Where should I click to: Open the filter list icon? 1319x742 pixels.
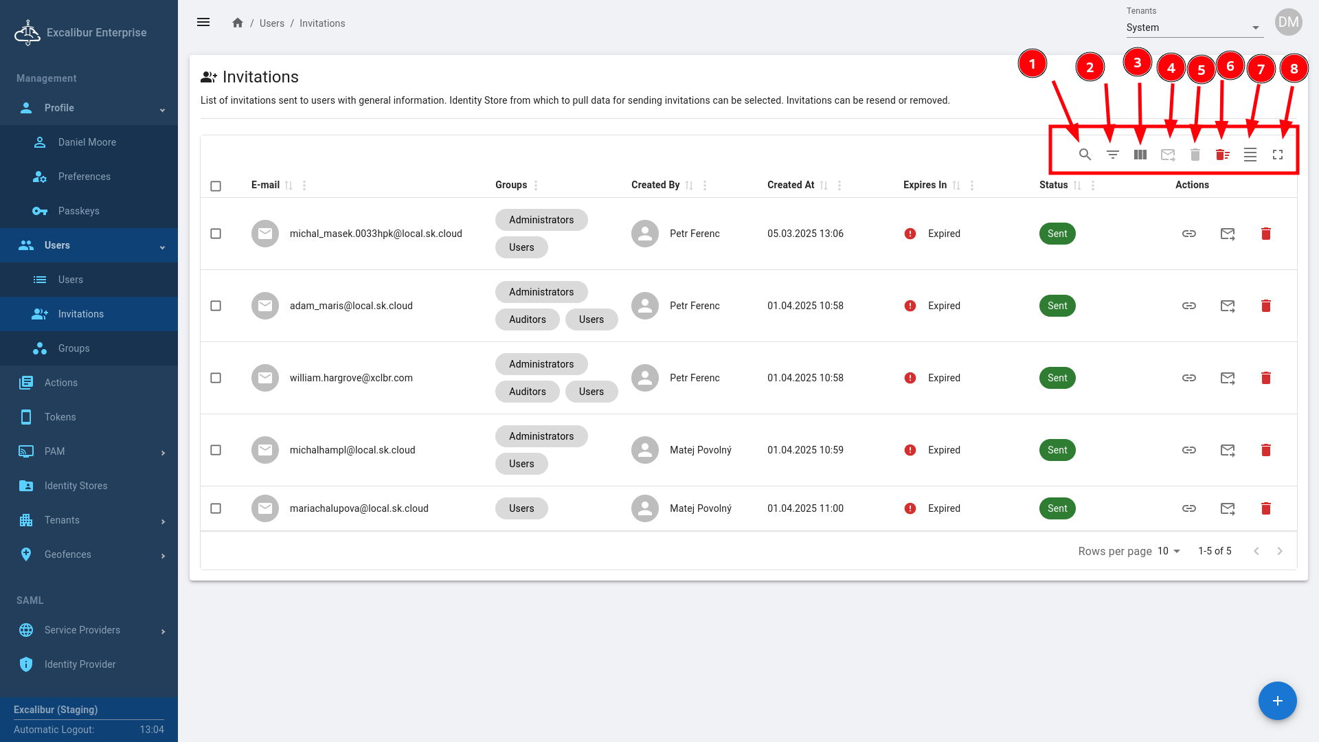coord(1112,155)
